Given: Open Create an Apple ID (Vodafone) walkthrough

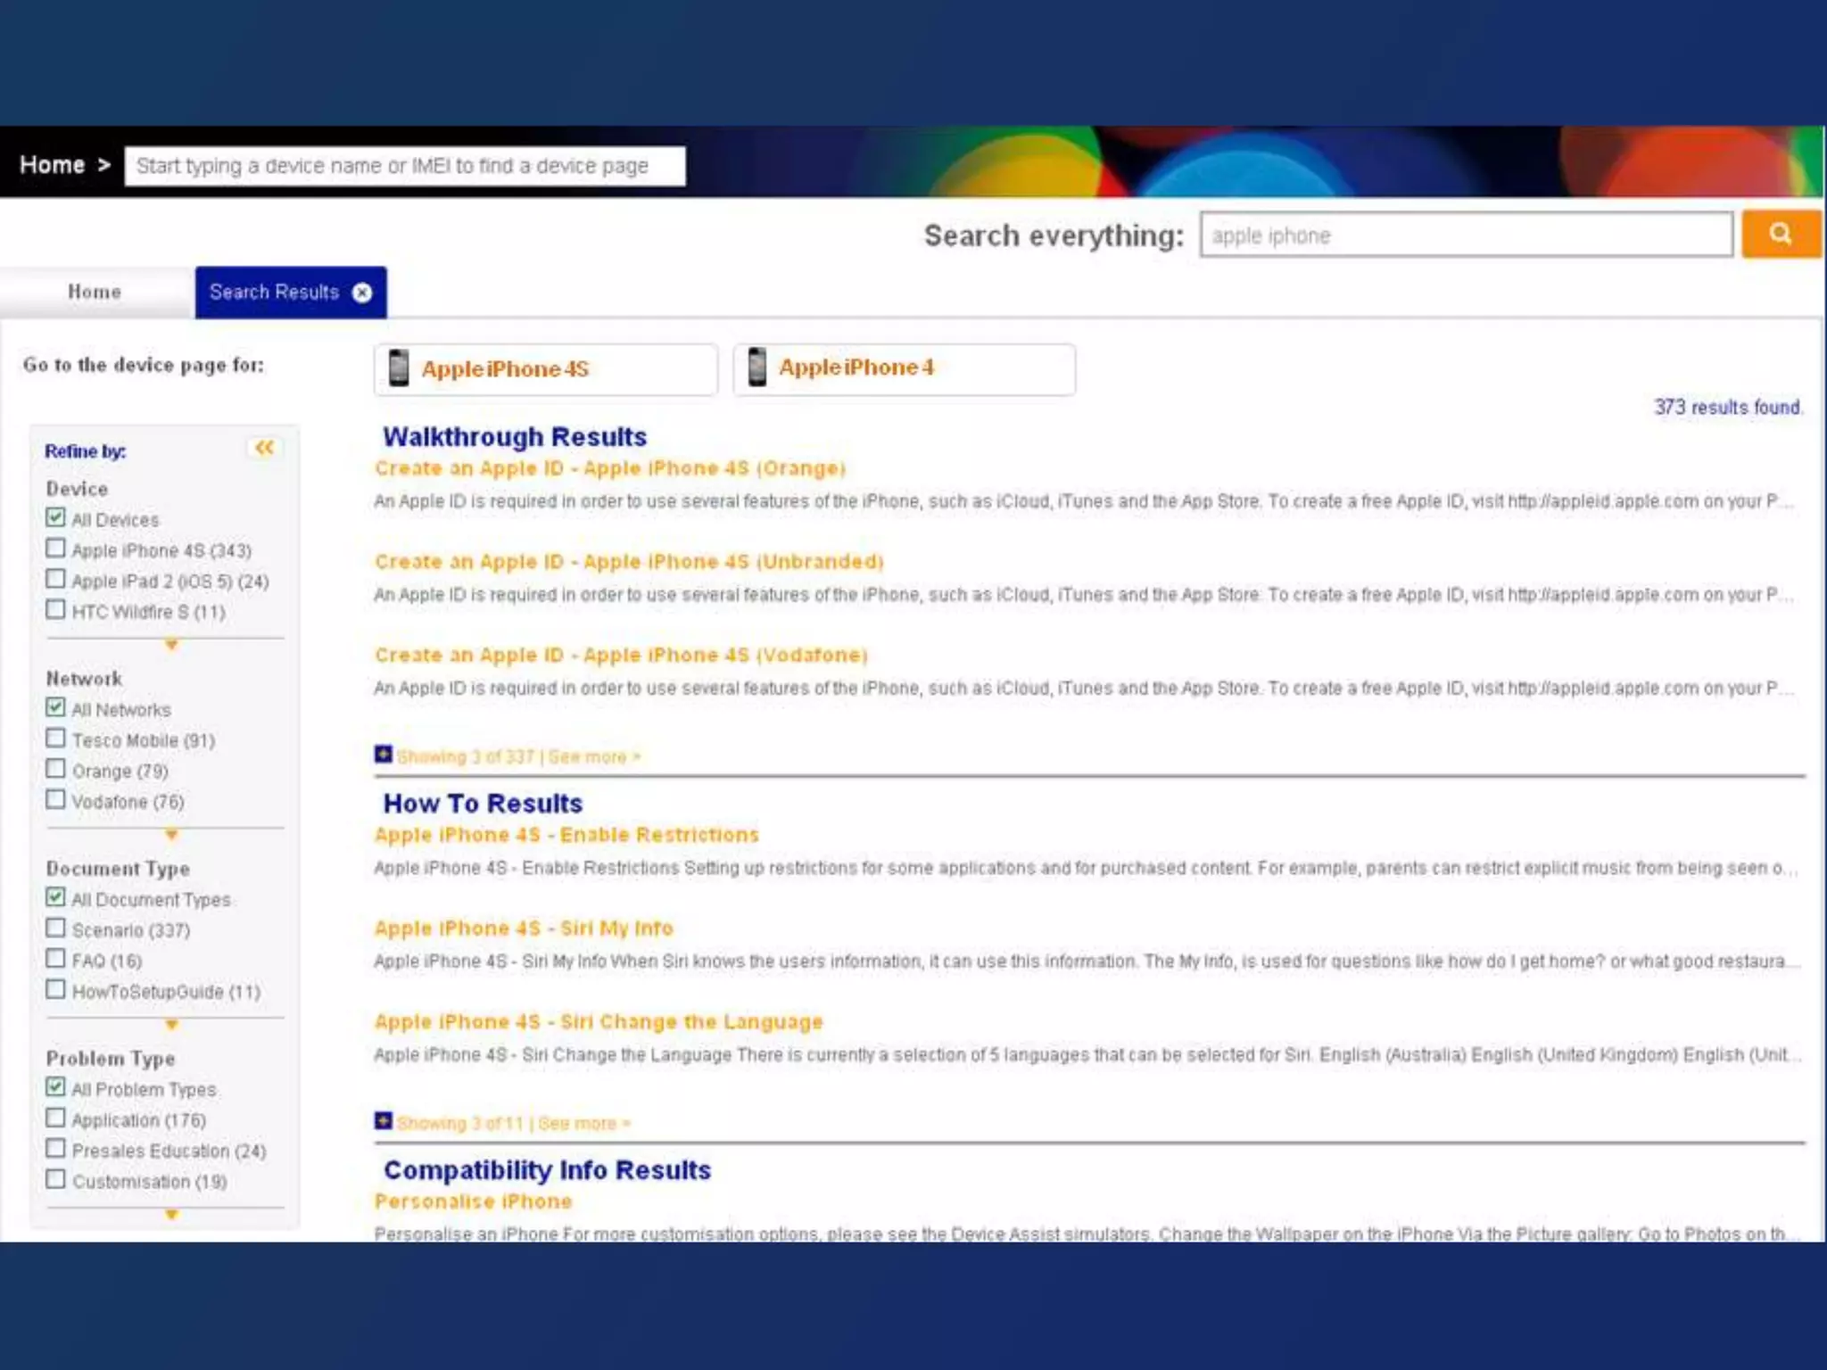Looking at the screenshot, I should pyautogui.click(x=621, y=656).
